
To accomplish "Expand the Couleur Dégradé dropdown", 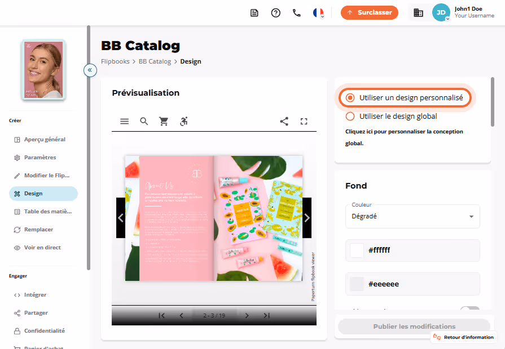I will click(412, 216).
